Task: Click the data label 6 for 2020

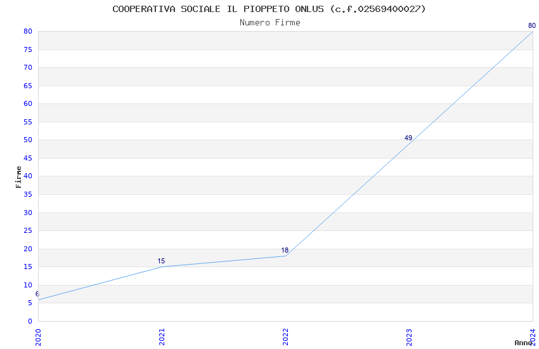Action: click(x=37, y=294)
